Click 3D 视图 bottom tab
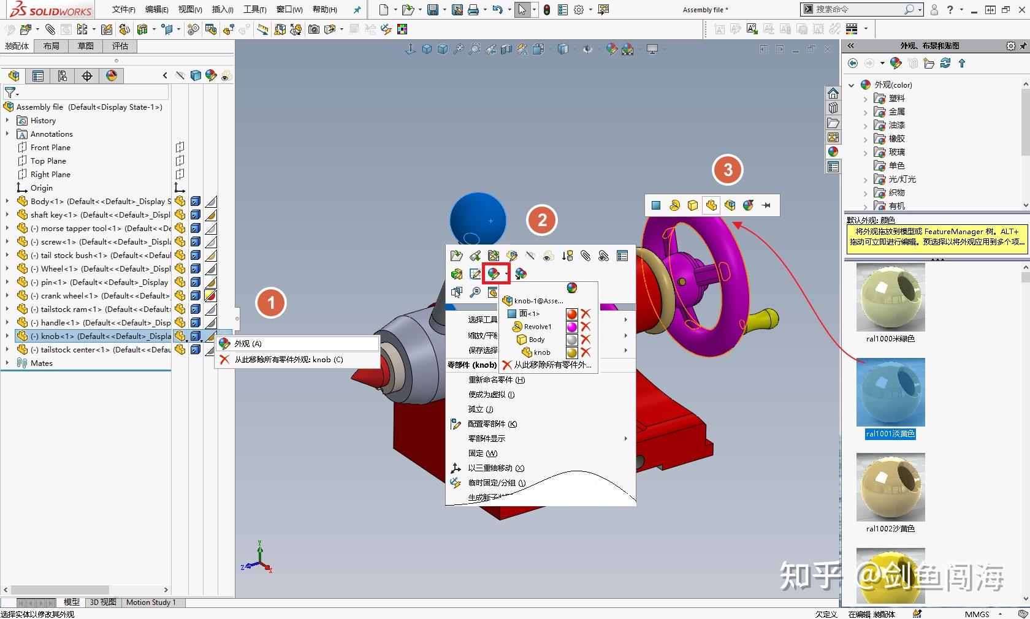Image resolution: width=1030 pixels, height=619 pixels. point(102,602)
